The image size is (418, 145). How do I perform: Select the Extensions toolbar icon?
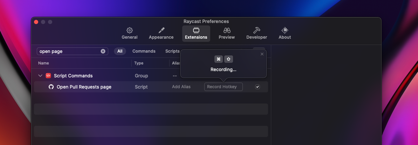(196, 30)
